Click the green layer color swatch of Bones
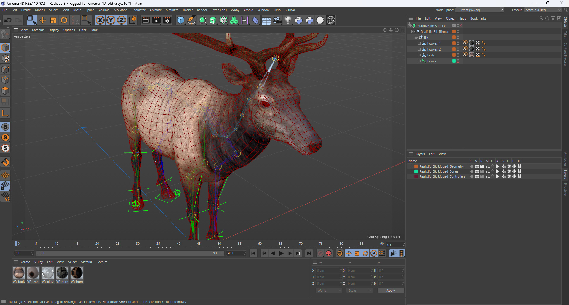Screen dimensions: 569x305 pos(416,171)
